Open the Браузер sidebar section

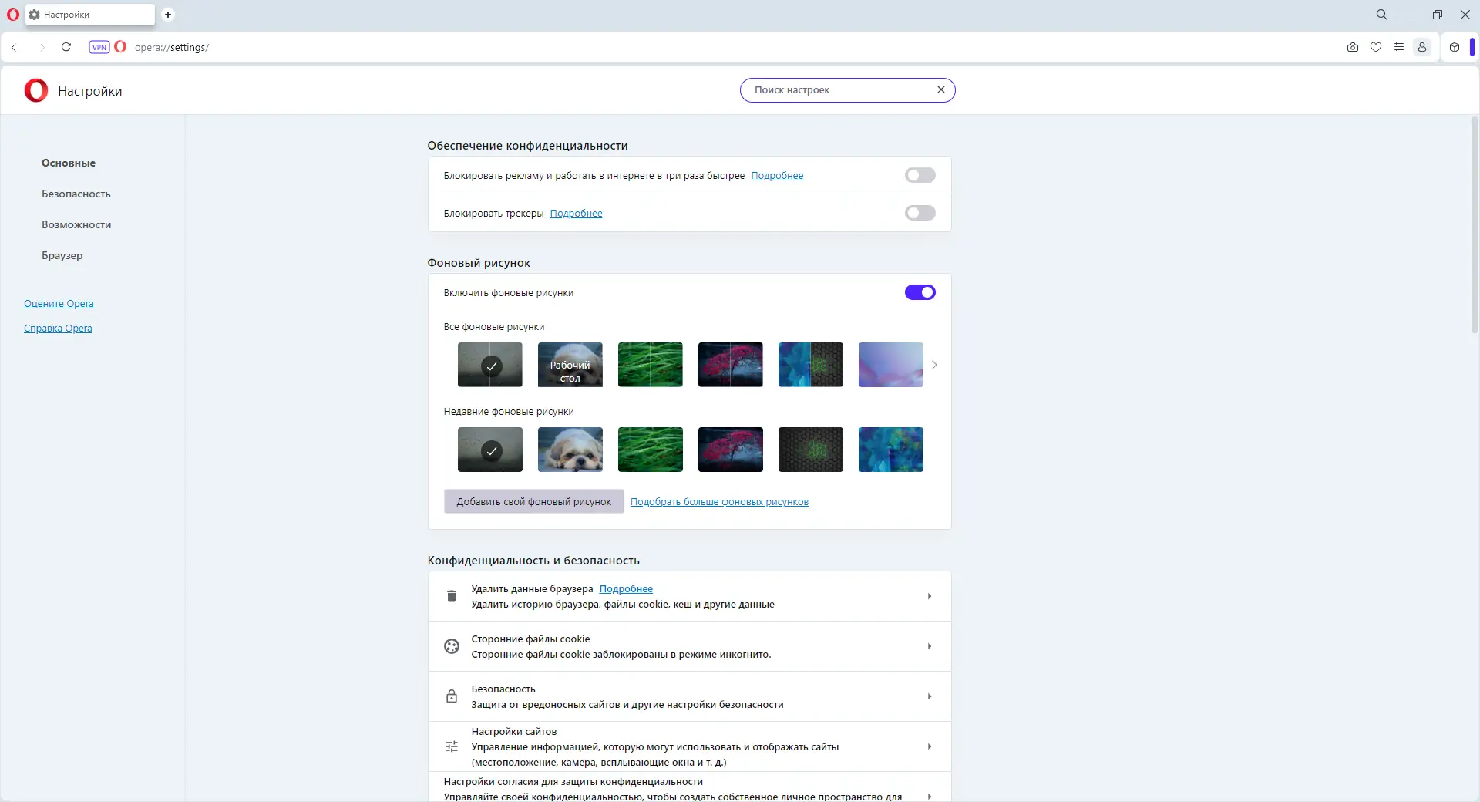tap(62, 255)
